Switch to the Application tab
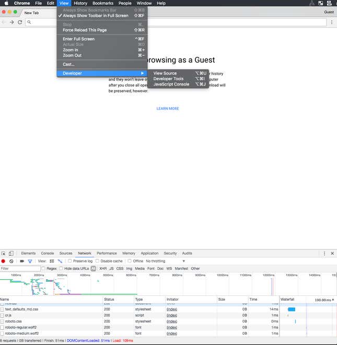337x345 pixels. point(149,253)
